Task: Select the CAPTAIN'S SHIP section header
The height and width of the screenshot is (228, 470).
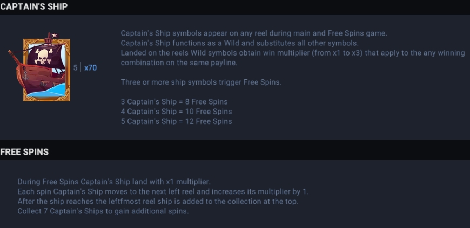Action: click(x=34, y=6)
